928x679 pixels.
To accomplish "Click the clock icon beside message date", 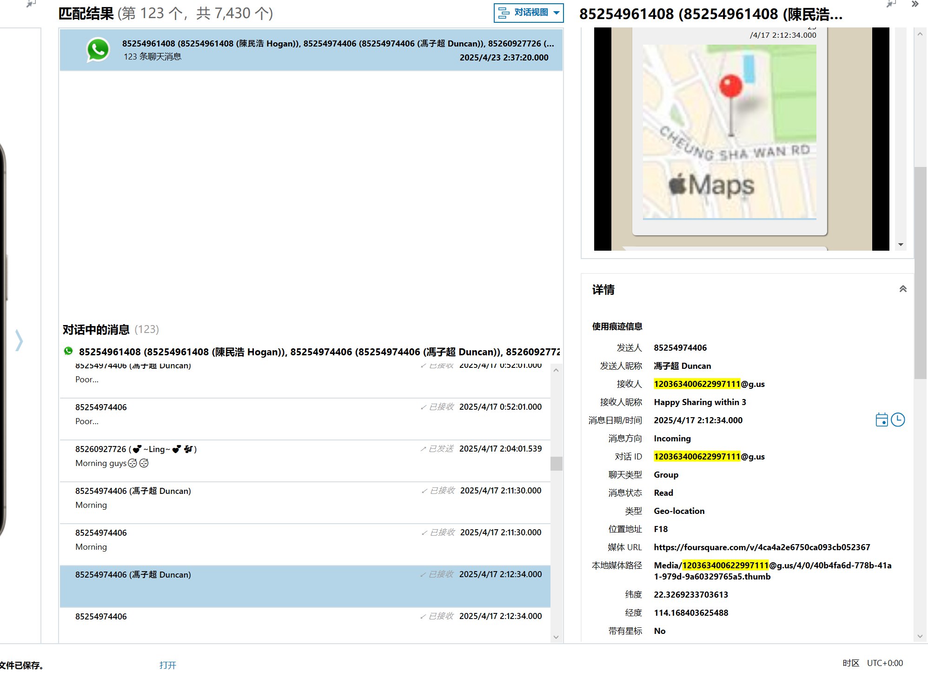I will [898, 420].
